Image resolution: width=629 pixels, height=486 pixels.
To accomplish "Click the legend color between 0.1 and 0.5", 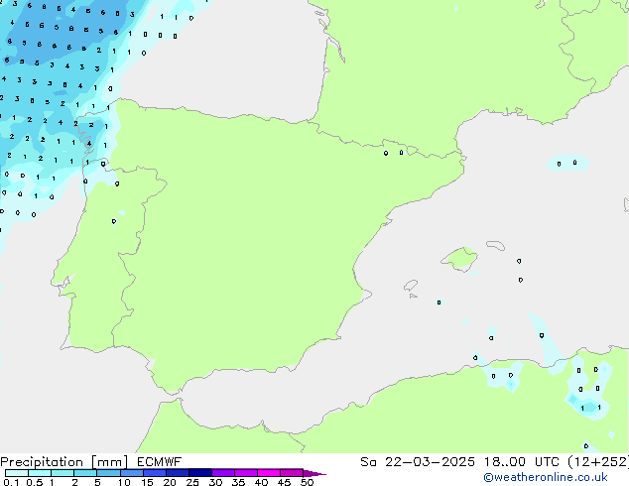I will 17,473.
